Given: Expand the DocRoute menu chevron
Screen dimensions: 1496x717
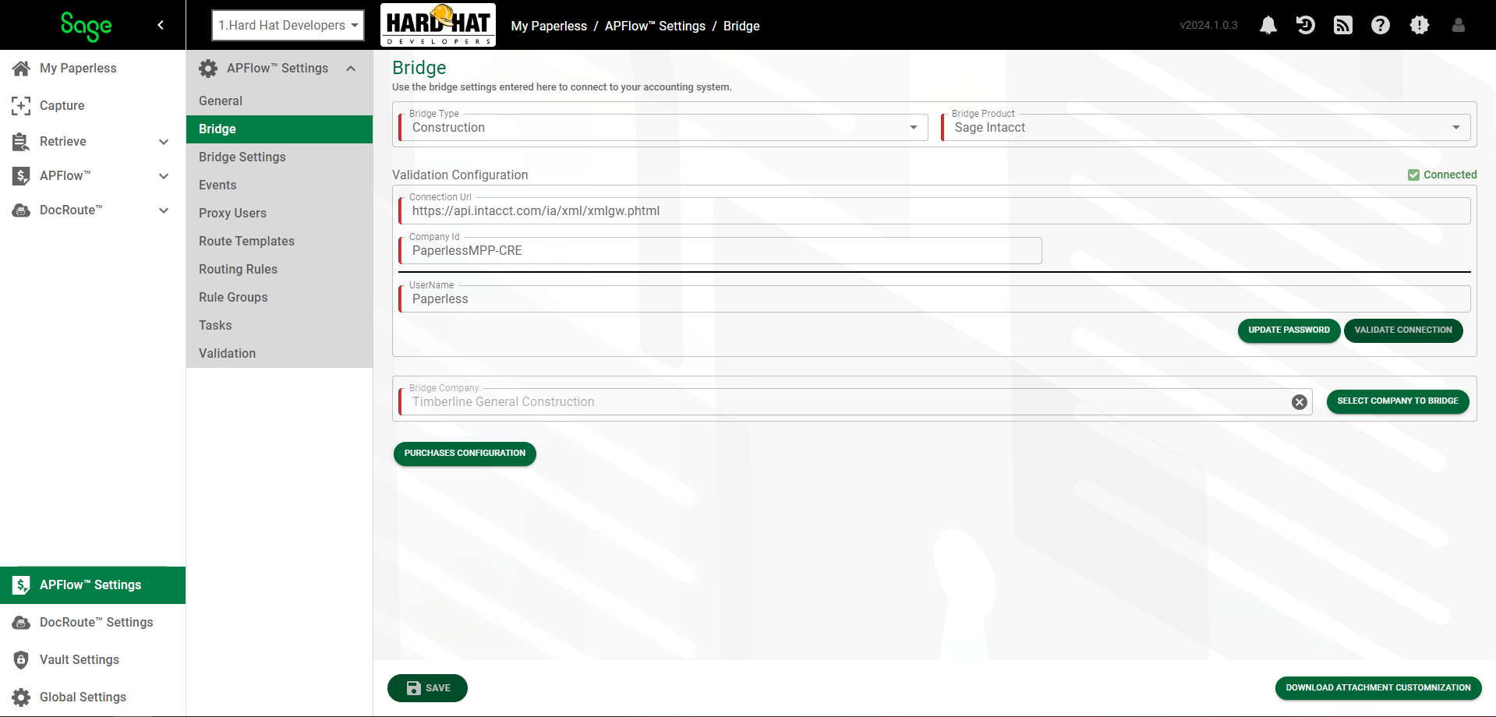Looking at the screenshot, I should pos(164,210).
